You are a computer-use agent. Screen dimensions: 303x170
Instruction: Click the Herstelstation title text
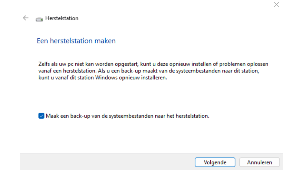tap(62, 18)
